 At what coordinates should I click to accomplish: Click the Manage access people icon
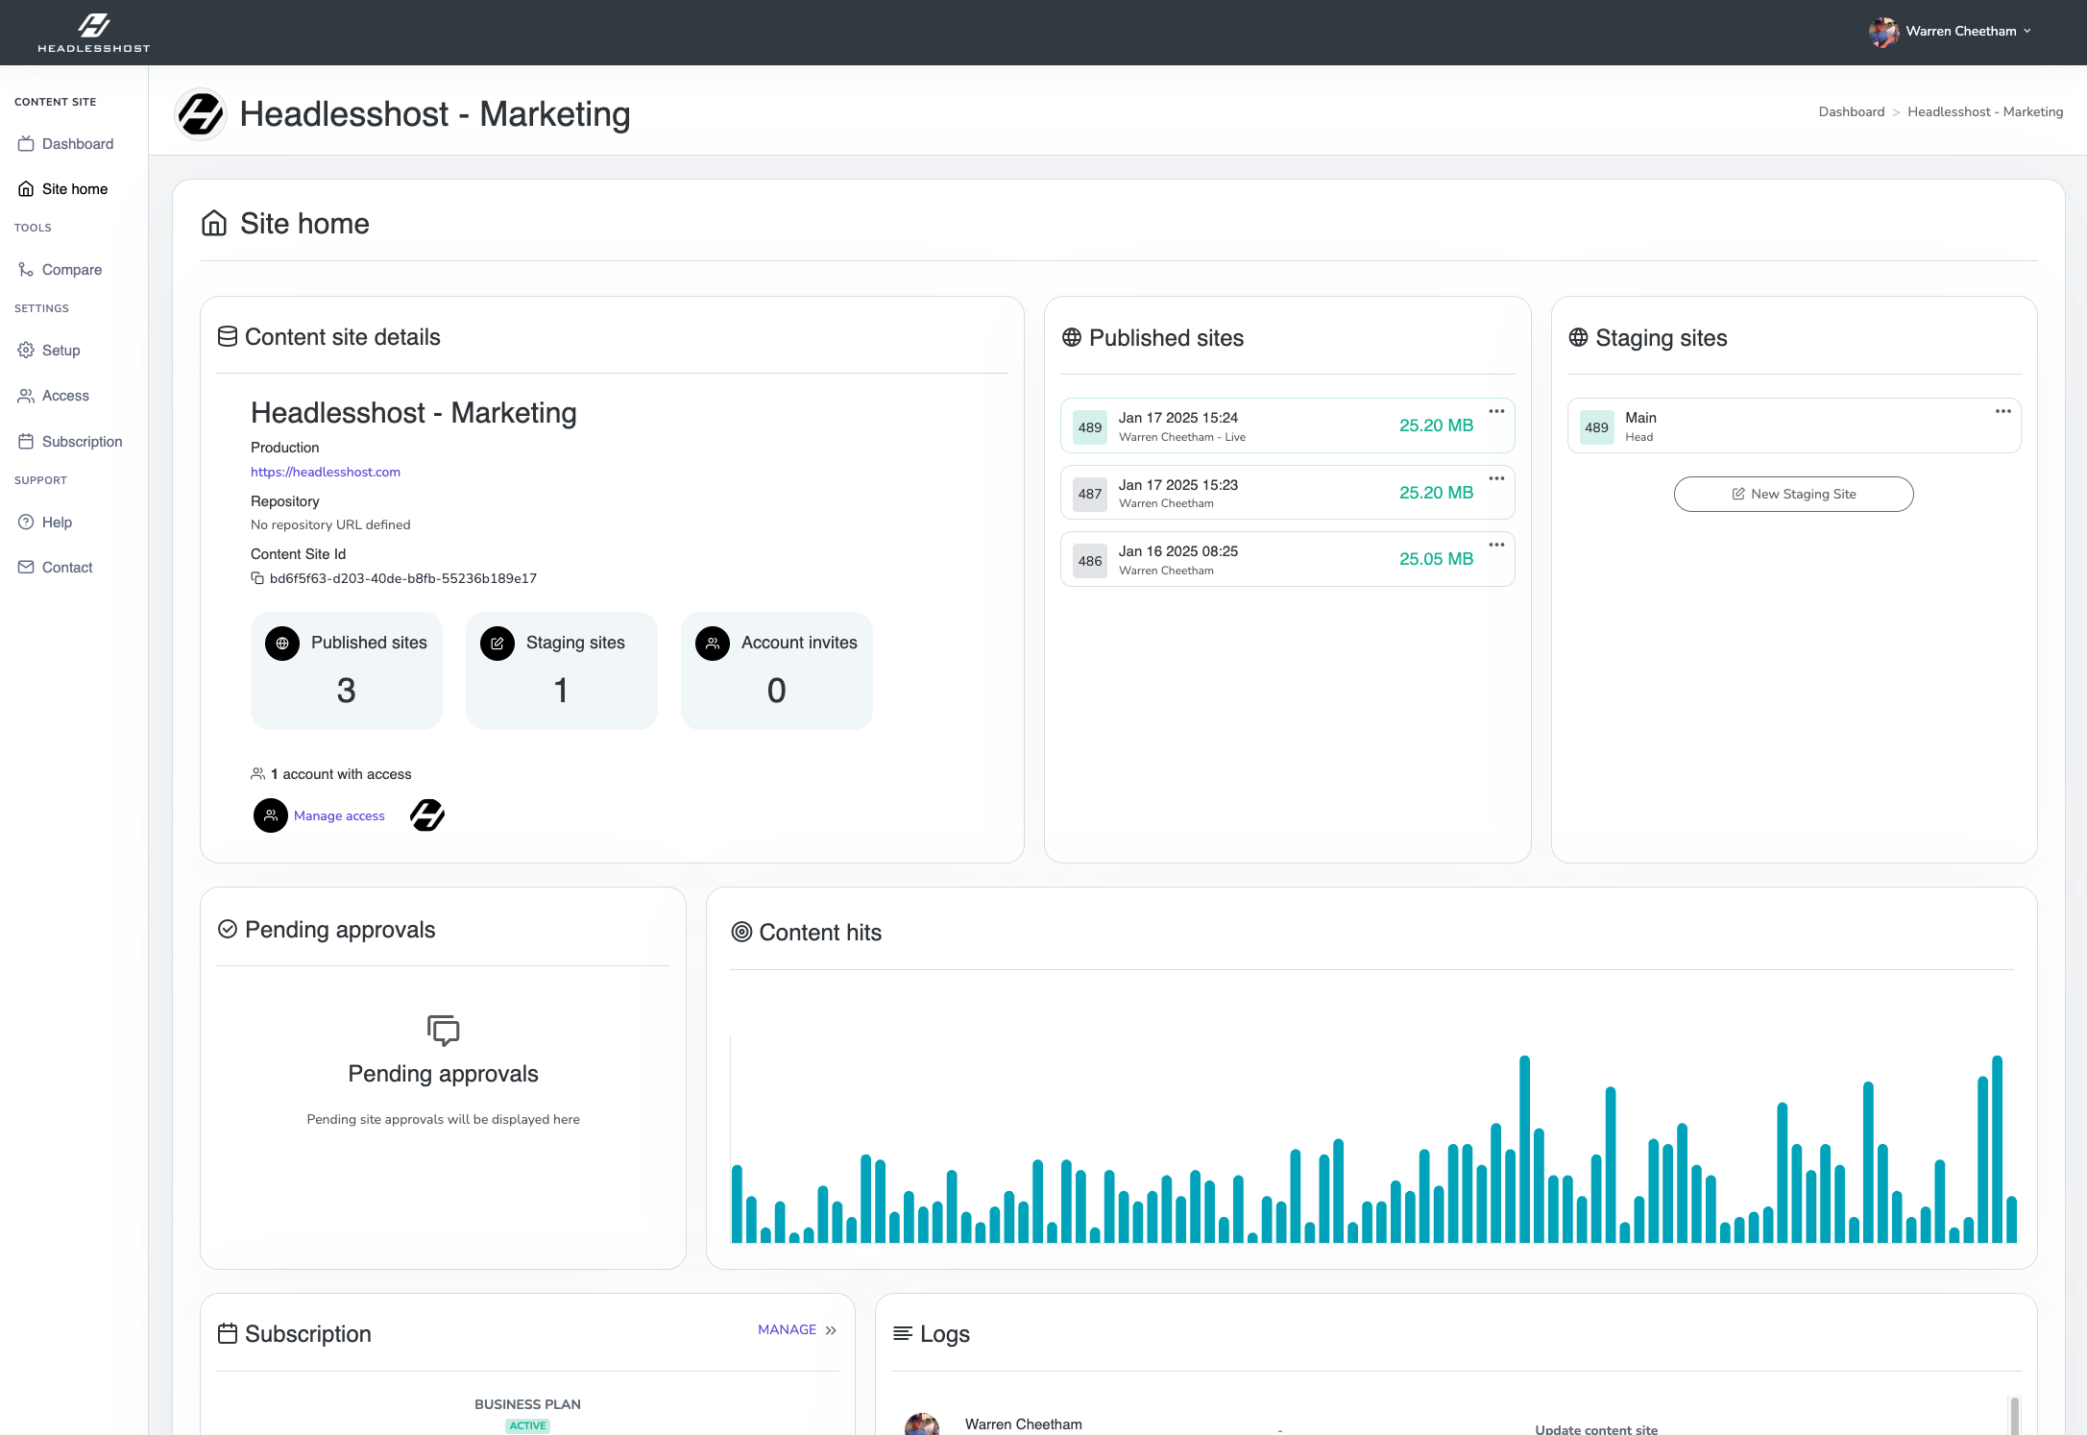point(271,815)
